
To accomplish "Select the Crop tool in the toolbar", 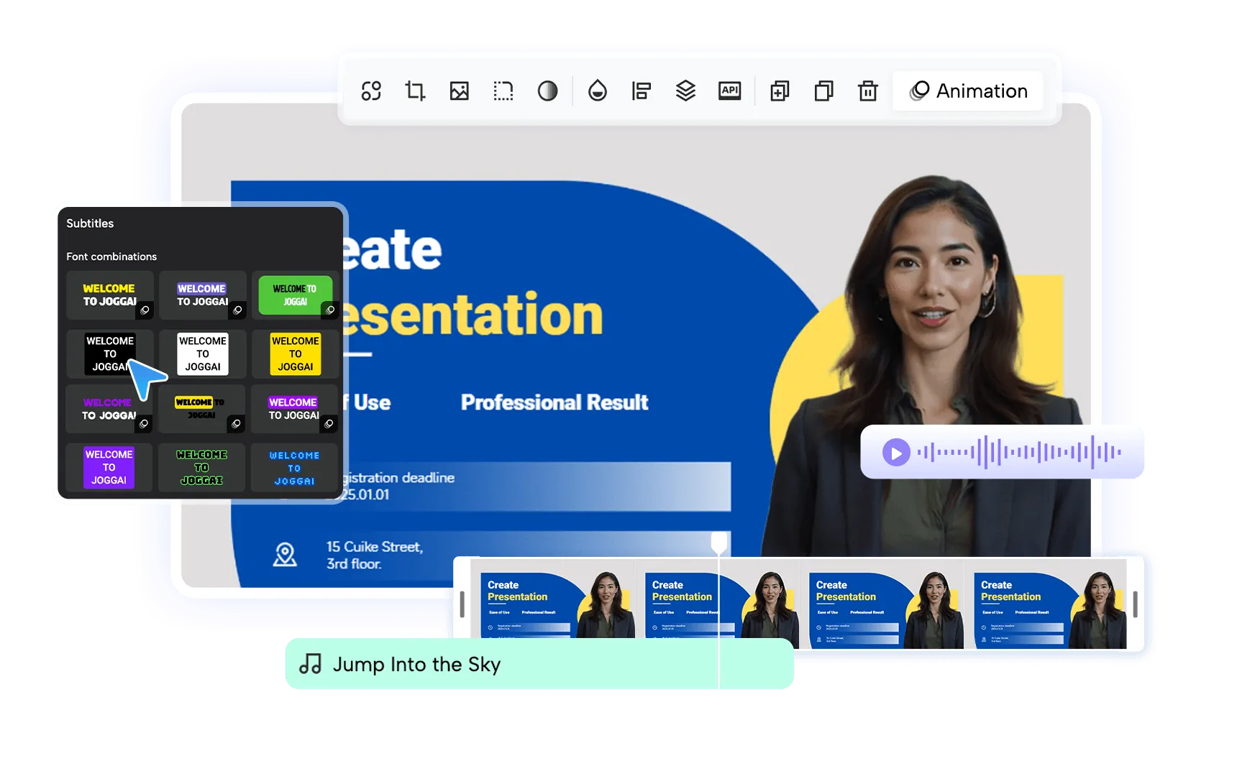I will tap(415, 91).
